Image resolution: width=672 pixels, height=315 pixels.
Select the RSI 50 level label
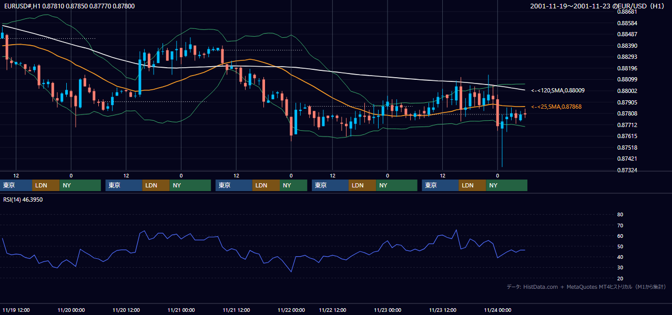tap(620, 246)
